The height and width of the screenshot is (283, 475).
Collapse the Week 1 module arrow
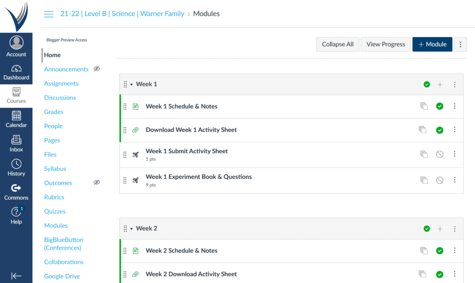(131, 85)
